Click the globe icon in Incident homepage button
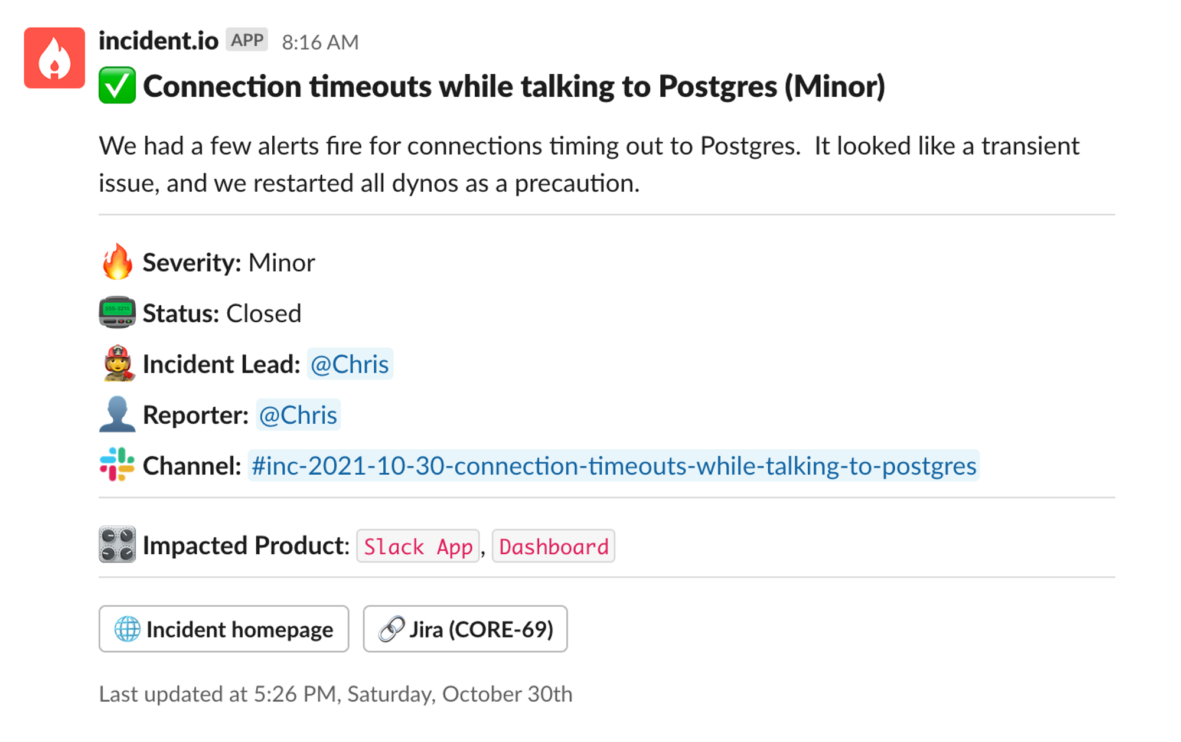The width and height of the screenshot is (1181, 742). 127,629
